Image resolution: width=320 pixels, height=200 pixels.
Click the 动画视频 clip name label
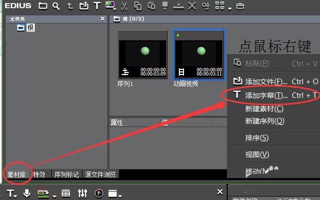click(186, 84)
